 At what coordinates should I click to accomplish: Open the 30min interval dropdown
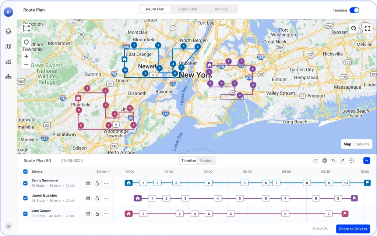click(103, 172)
